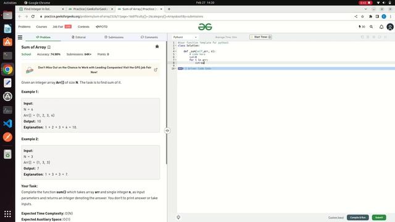Expand the folded Driver Code on line 10
Screen dimensions: 395x222
[180, 68]
